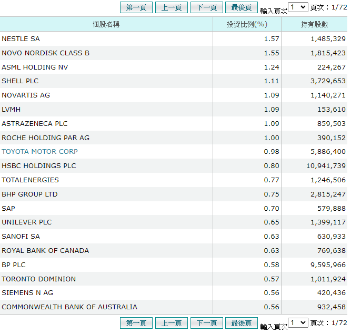Image resolution: width=351 pixels, height=333 pixels.
Task: Open the TOYOTA MOTOR CORP link
Action: pos(39,152)
